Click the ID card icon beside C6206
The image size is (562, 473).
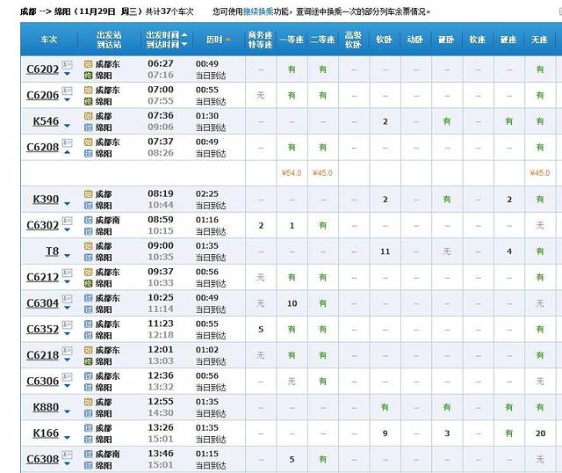click(x=67, y=91)
